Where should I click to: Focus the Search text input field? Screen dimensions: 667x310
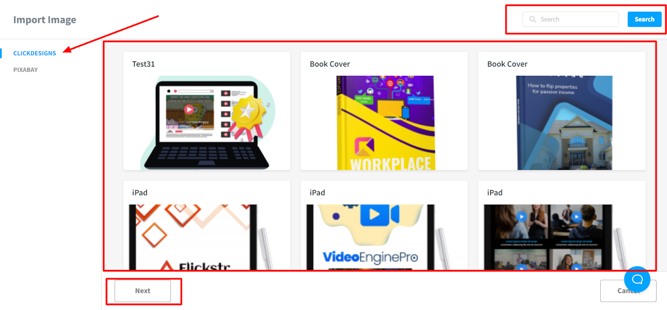click(x=571, y=19)
